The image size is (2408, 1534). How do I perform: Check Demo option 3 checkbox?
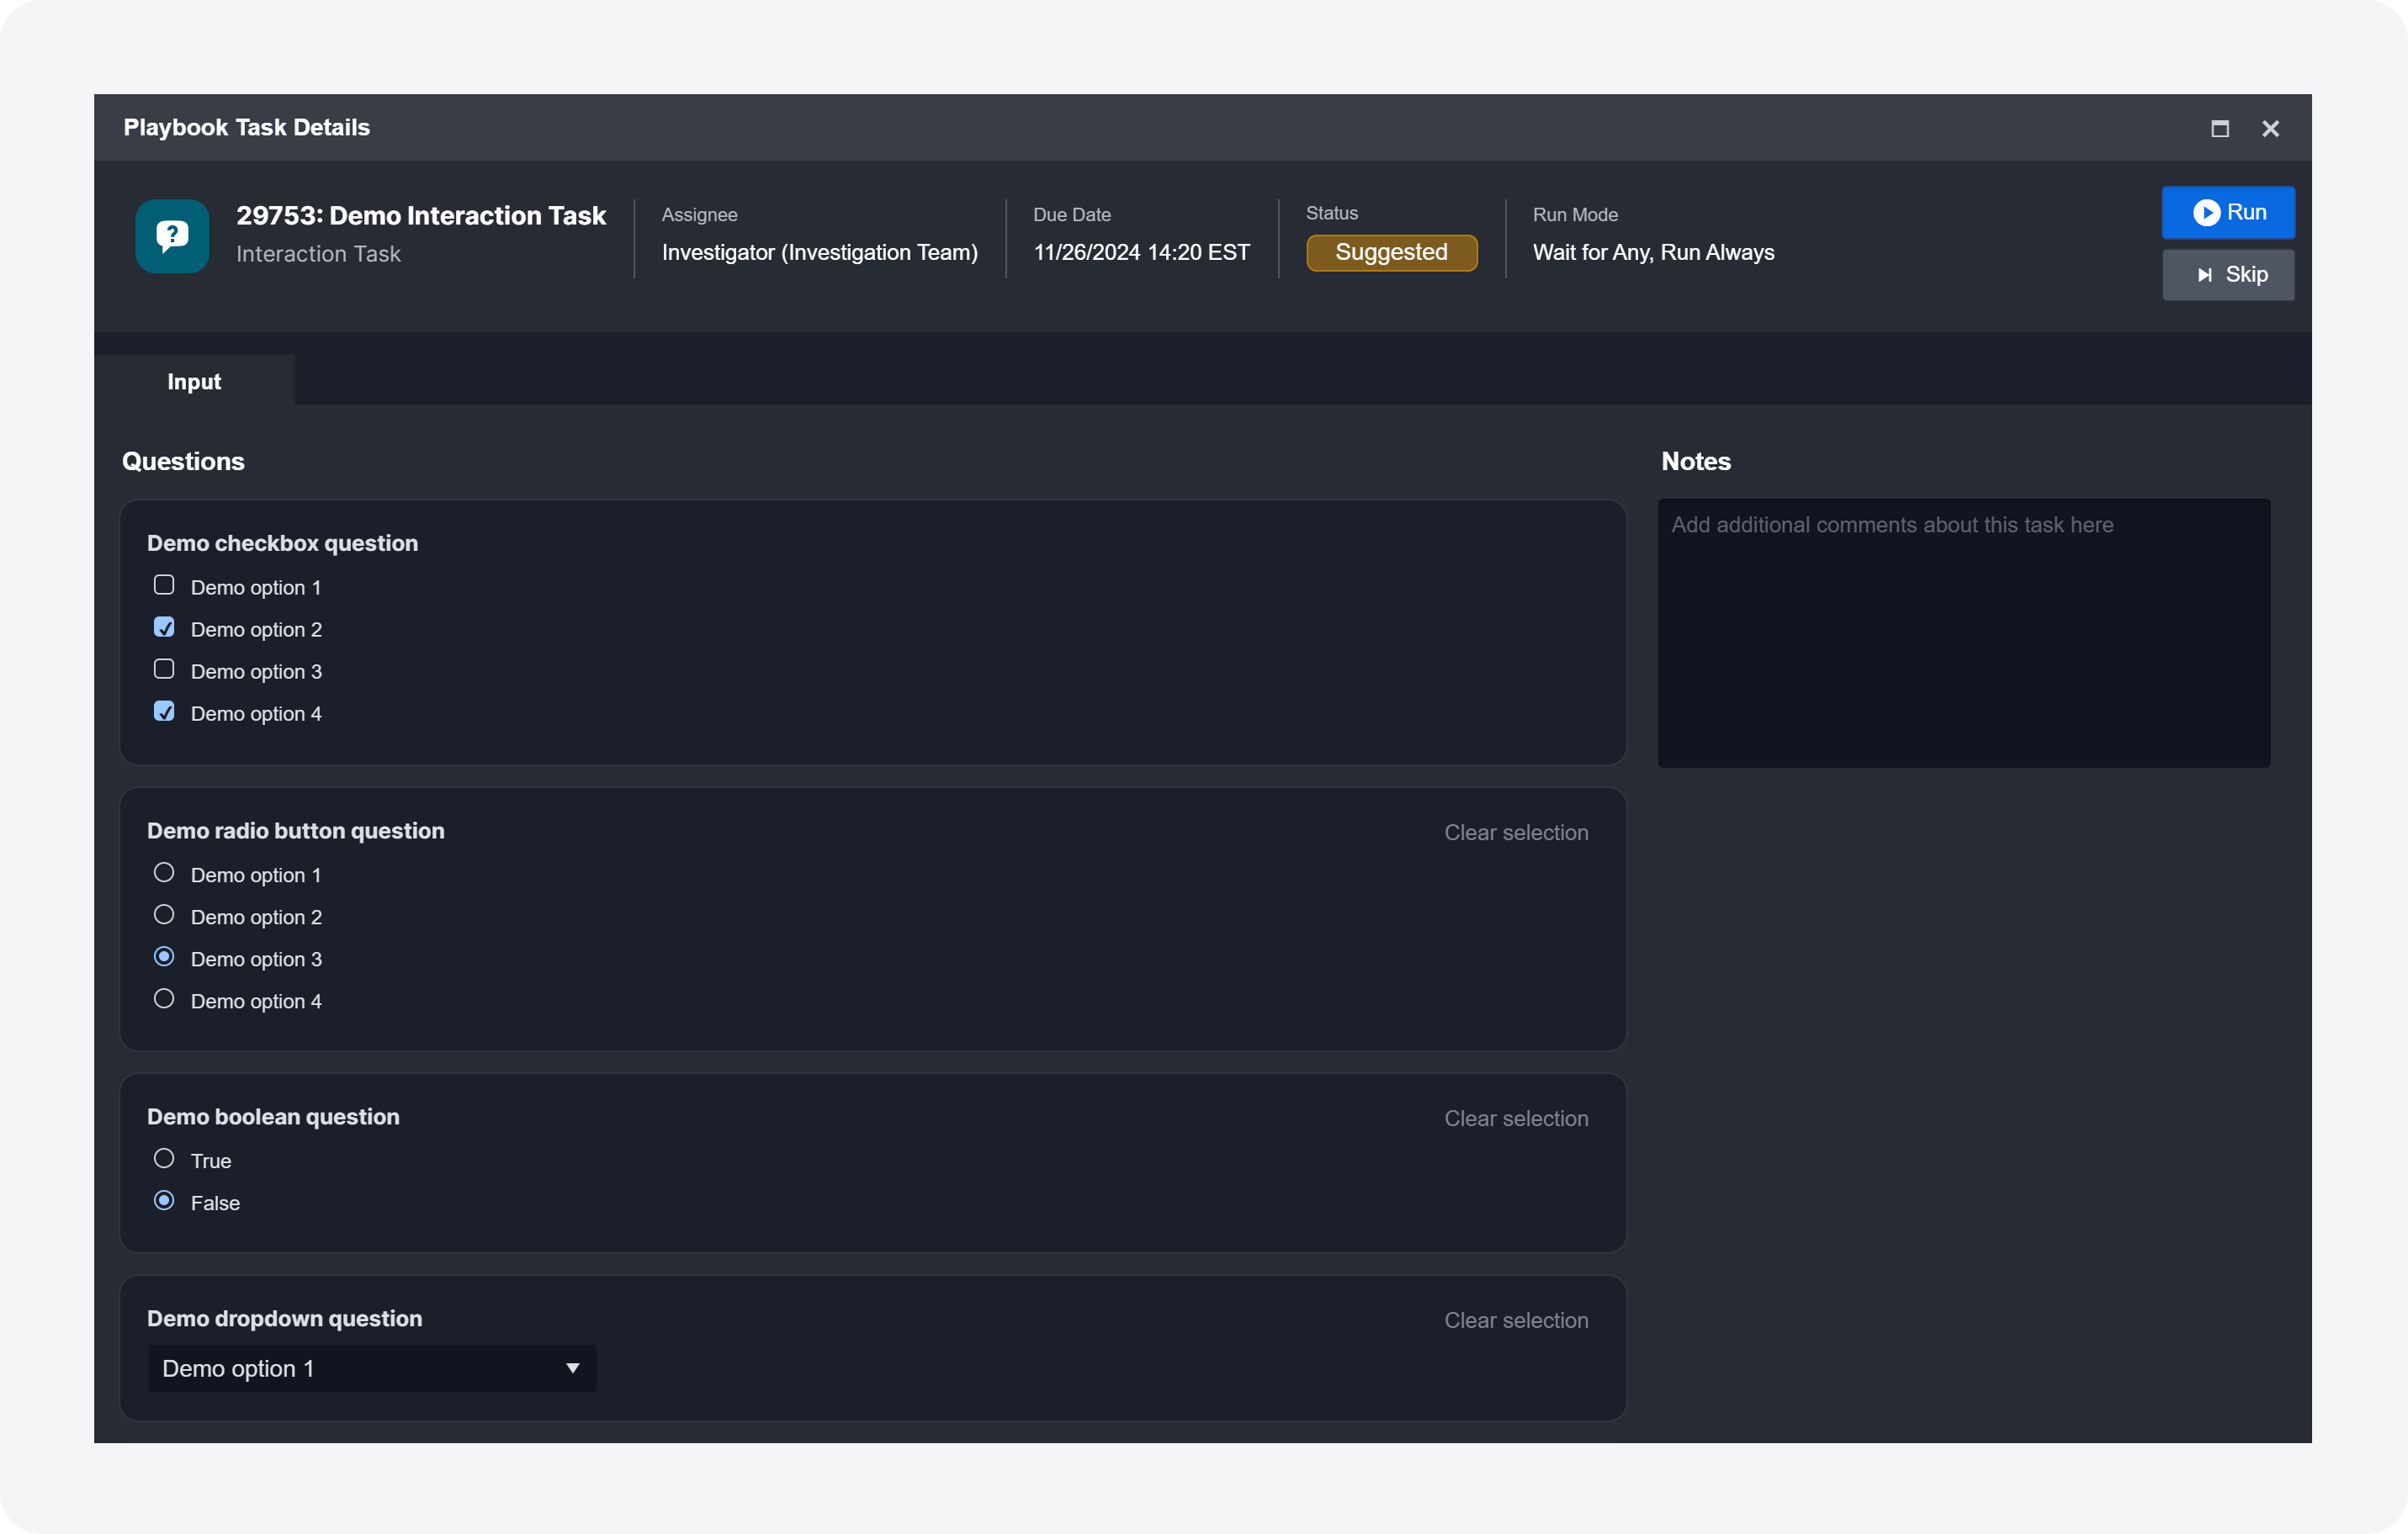tap(164, 669)
